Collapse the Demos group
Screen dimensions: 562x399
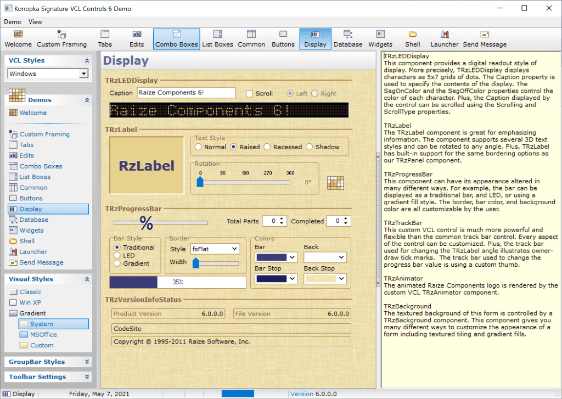pos(87,100)
